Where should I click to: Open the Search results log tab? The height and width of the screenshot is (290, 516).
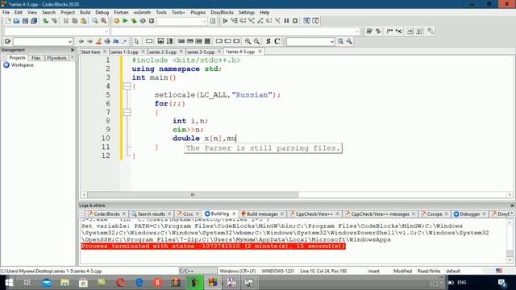tap(151, 213)
